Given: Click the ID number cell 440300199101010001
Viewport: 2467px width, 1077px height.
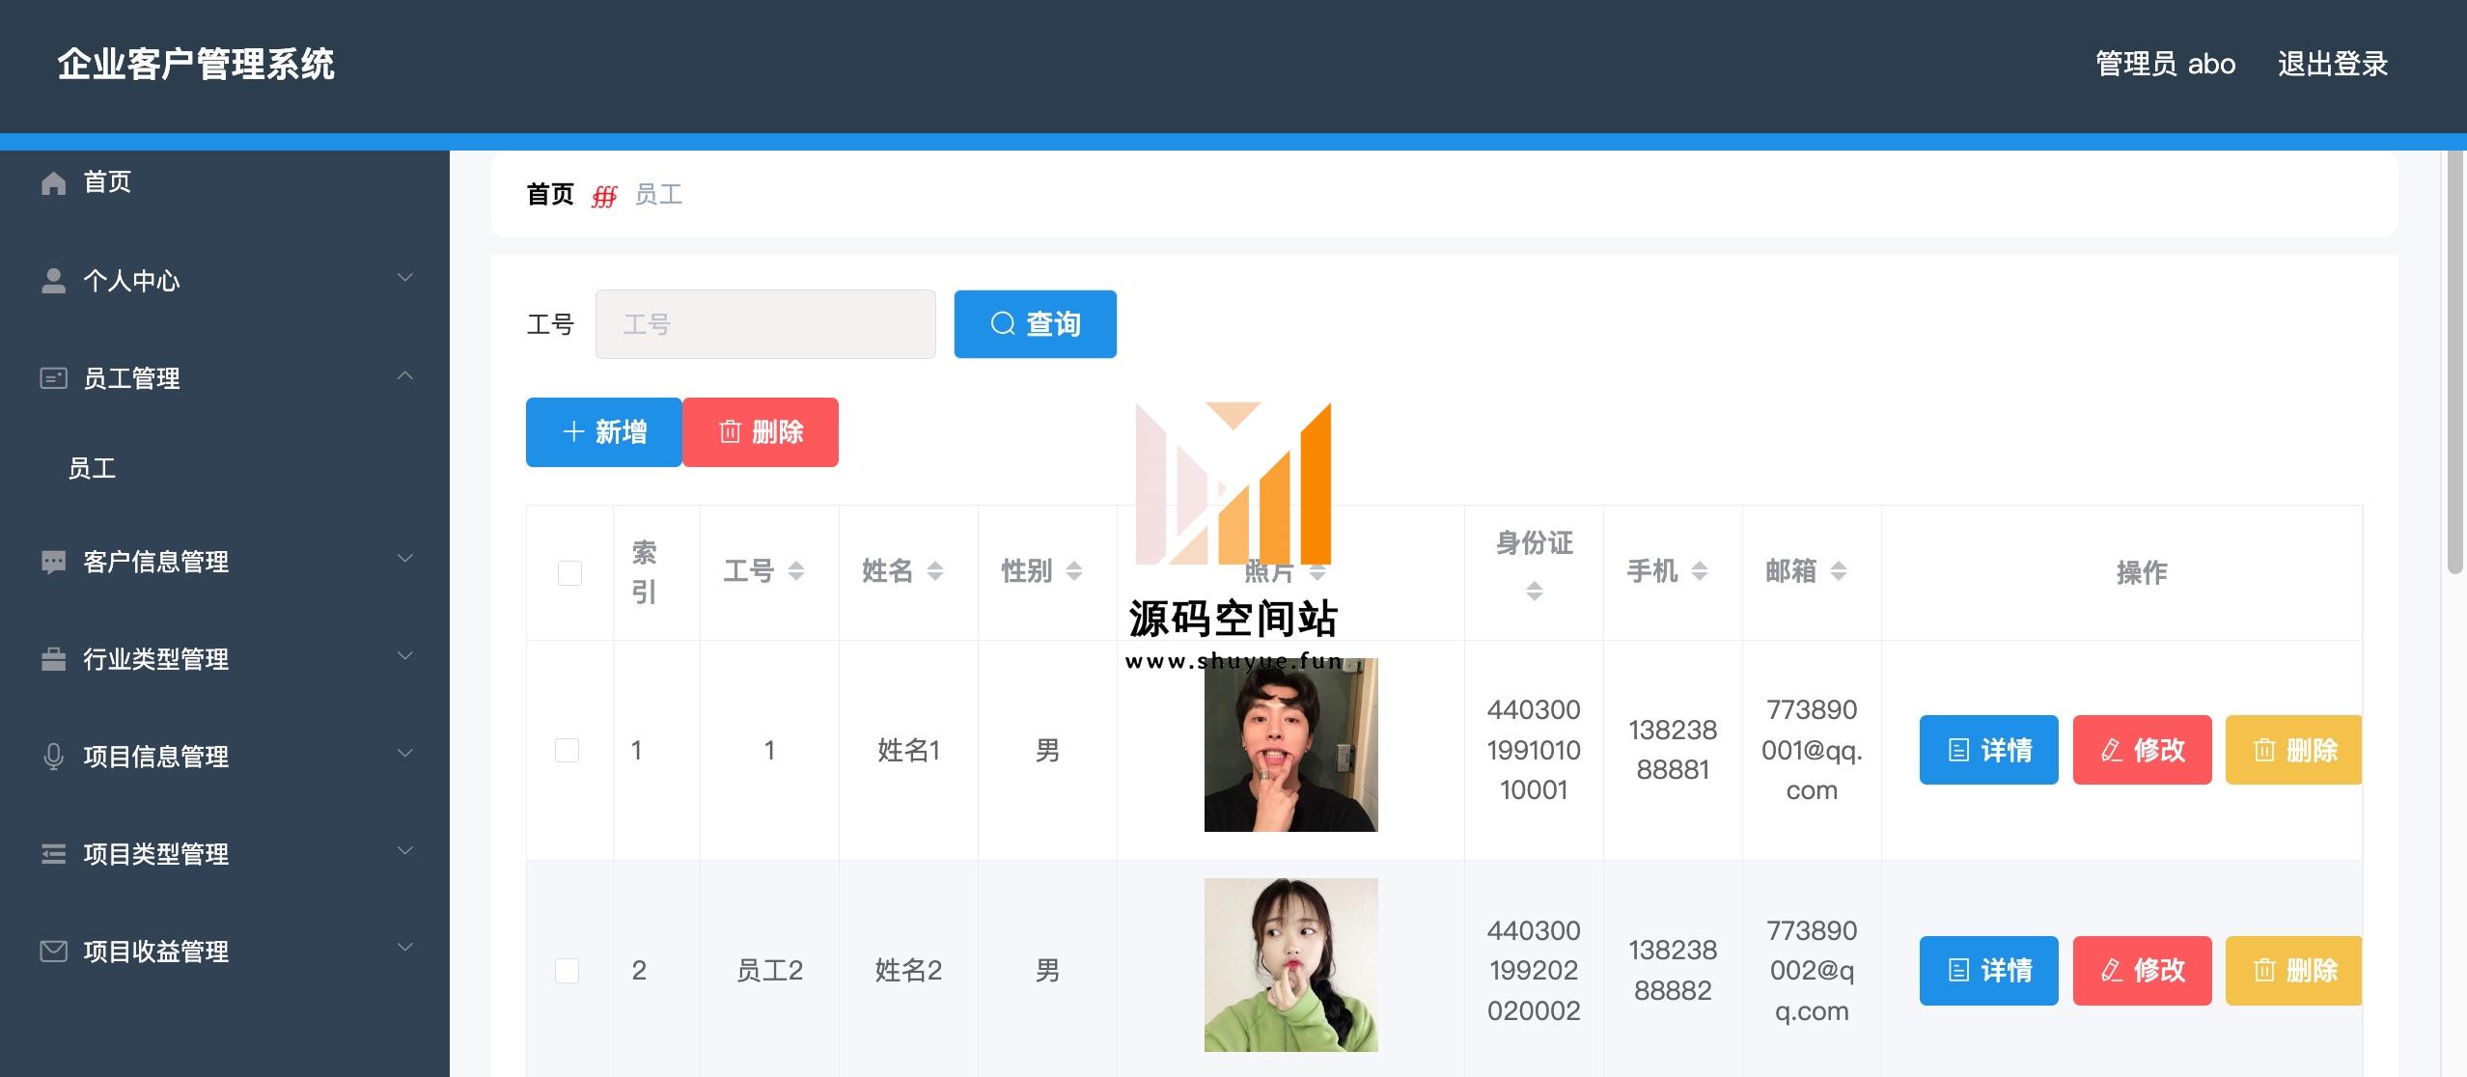Looking at the screenshot, I should pos(1534,750).
